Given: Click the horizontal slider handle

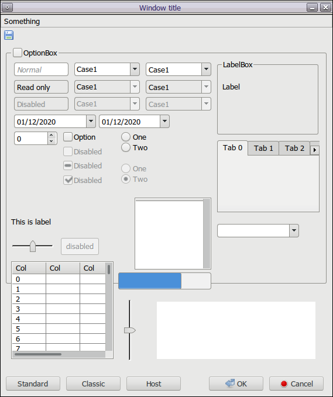Looking at the screenshot, I should 32,246.
